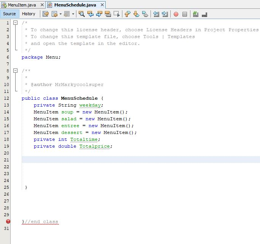Click the MenuSchedule.java file icon
The image size is (260, 244).
pos(49,5)
